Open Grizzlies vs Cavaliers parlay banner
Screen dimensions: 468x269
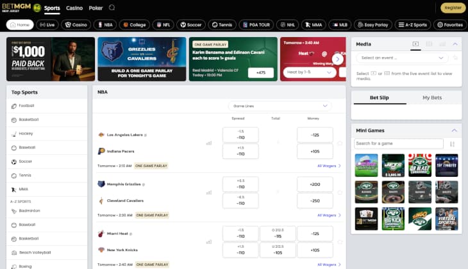(x=142, y=59)
